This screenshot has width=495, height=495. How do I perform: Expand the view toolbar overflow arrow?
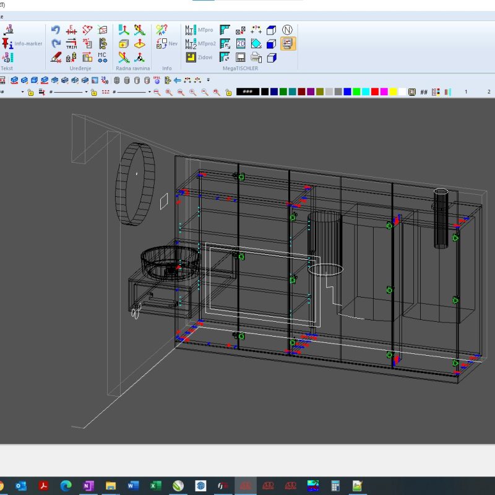coord(209,80)
